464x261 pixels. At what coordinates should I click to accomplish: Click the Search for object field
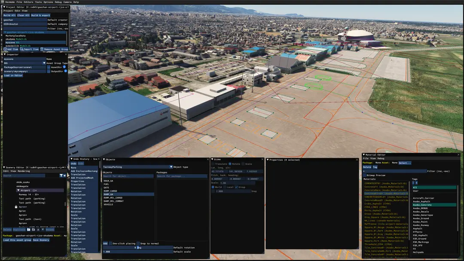pyautogui.click(x=128, y=176)
